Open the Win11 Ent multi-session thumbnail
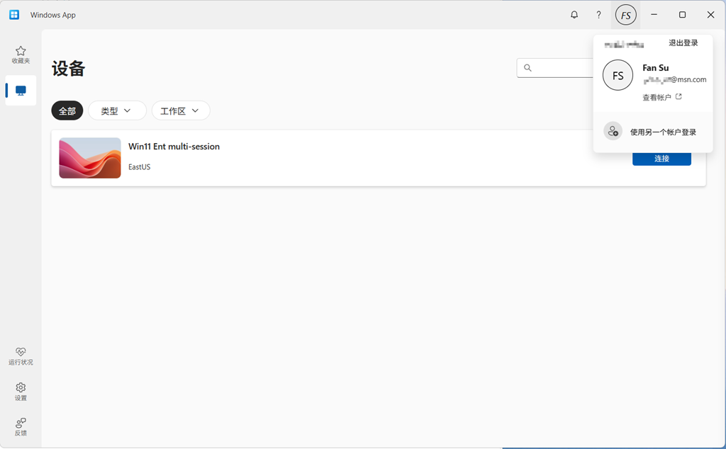 point(90,158)
